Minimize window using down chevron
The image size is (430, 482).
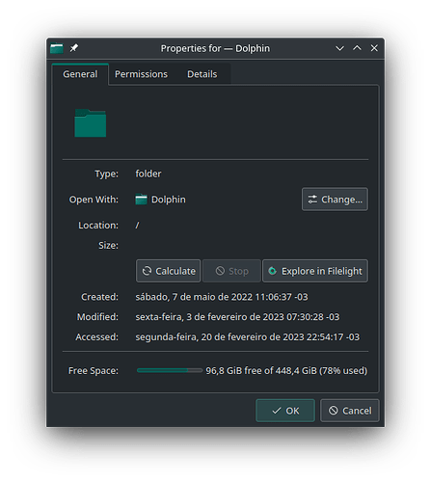coord(339,48)
